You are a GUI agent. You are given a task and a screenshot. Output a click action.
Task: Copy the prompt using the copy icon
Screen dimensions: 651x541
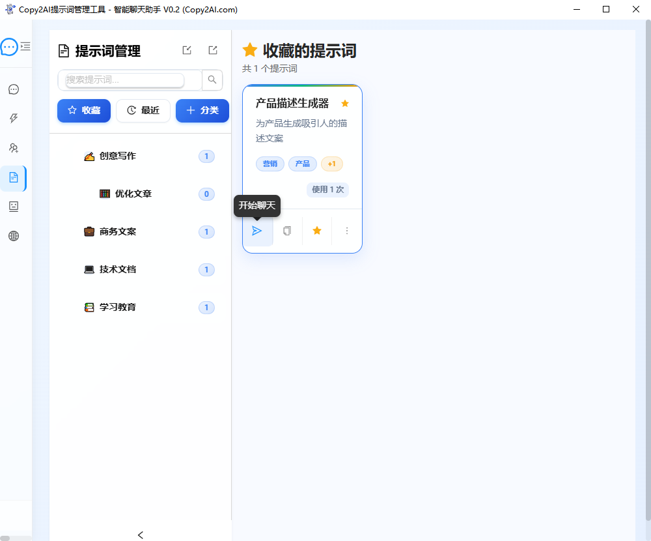tap(287, 231)
